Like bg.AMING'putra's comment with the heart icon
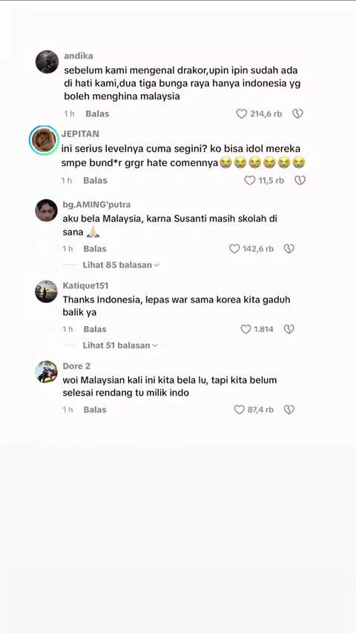Image resolution: width=356 pixels, height=633 pixels. pos(234,249)
